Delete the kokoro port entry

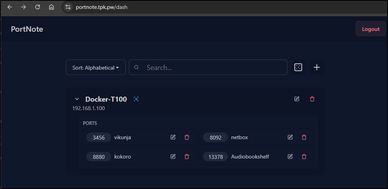(187, 157)
